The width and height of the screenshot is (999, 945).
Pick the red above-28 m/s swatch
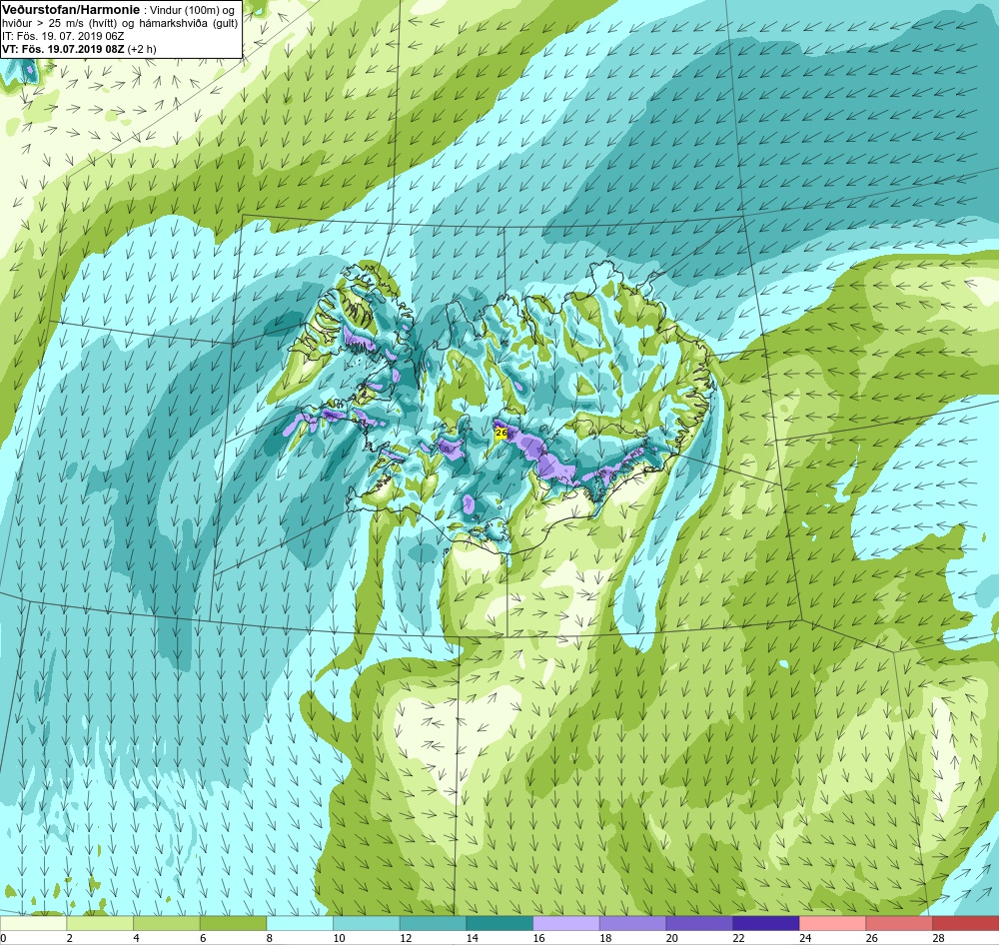(965, 923)
